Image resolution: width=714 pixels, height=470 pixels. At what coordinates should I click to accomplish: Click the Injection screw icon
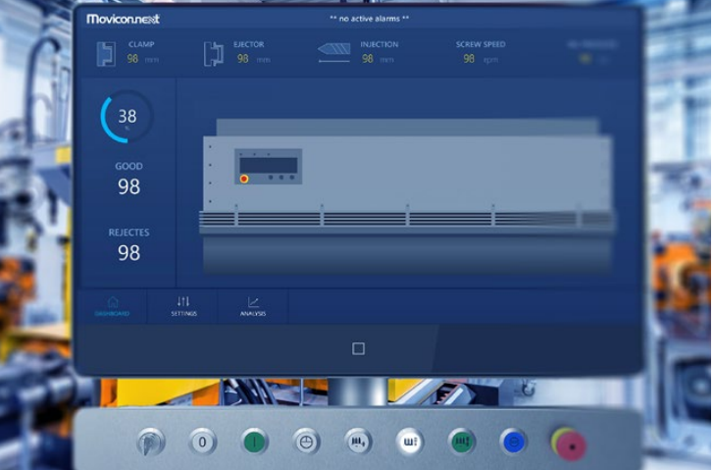pyautogui.click(x=333, y=53)
